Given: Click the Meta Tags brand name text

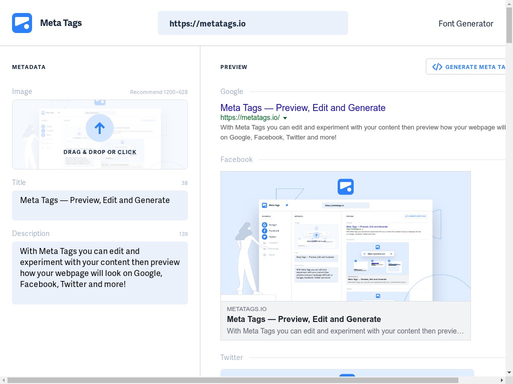Looking at the screenshot, I should point(61,23).
